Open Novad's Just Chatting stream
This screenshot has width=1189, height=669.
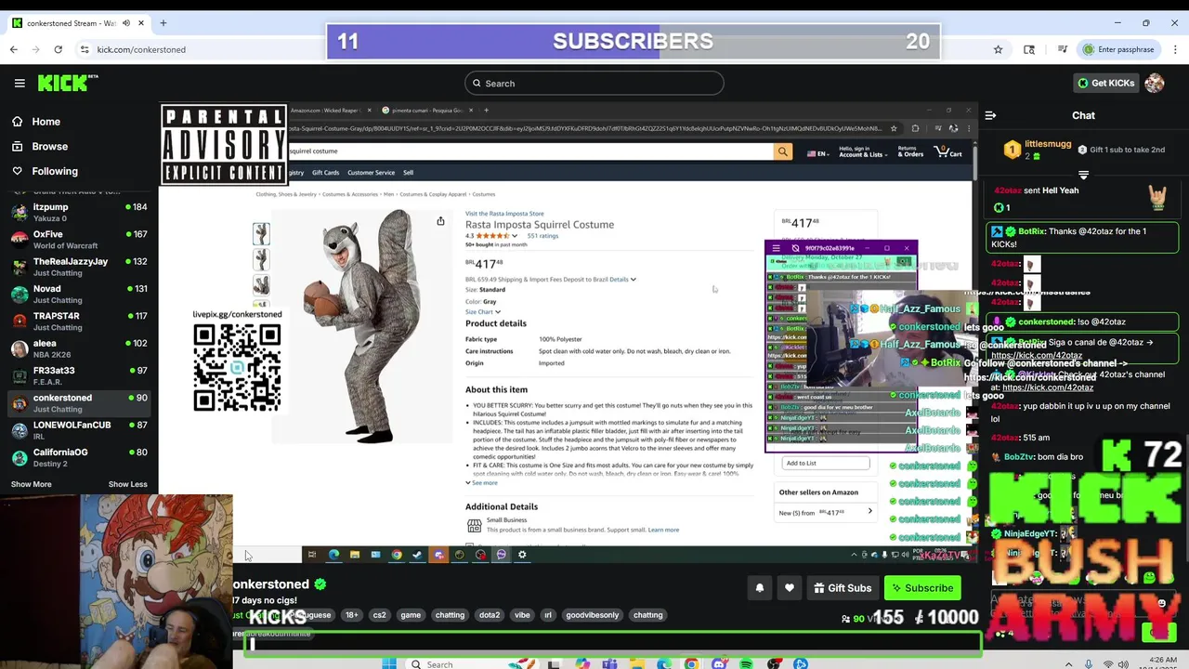[x=79, y=294]
